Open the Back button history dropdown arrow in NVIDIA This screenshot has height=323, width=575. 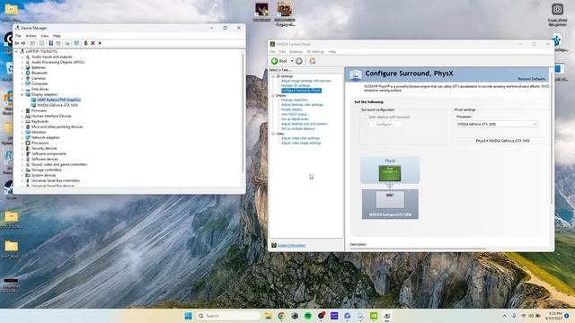[x=292, y=61]
